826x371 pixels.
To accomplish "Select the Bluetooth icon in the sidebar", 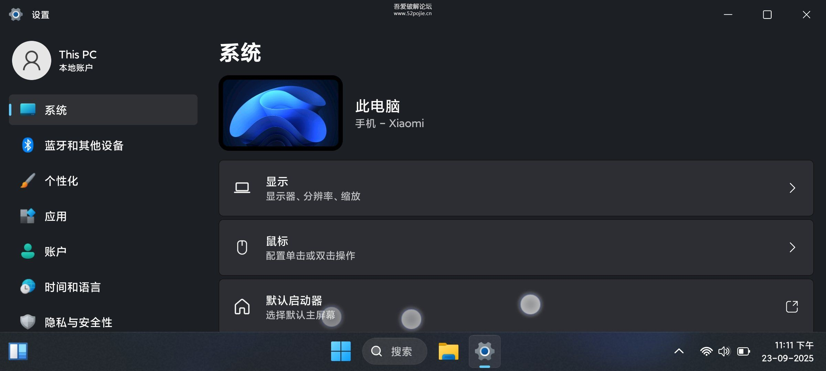I will (28, 145).
